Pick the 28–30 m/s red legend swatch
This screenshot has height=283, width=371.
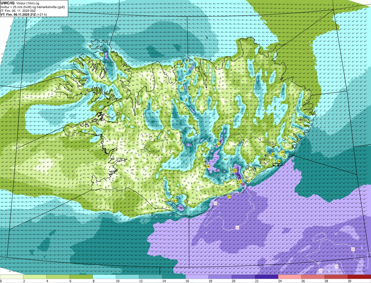click(336, 277)
